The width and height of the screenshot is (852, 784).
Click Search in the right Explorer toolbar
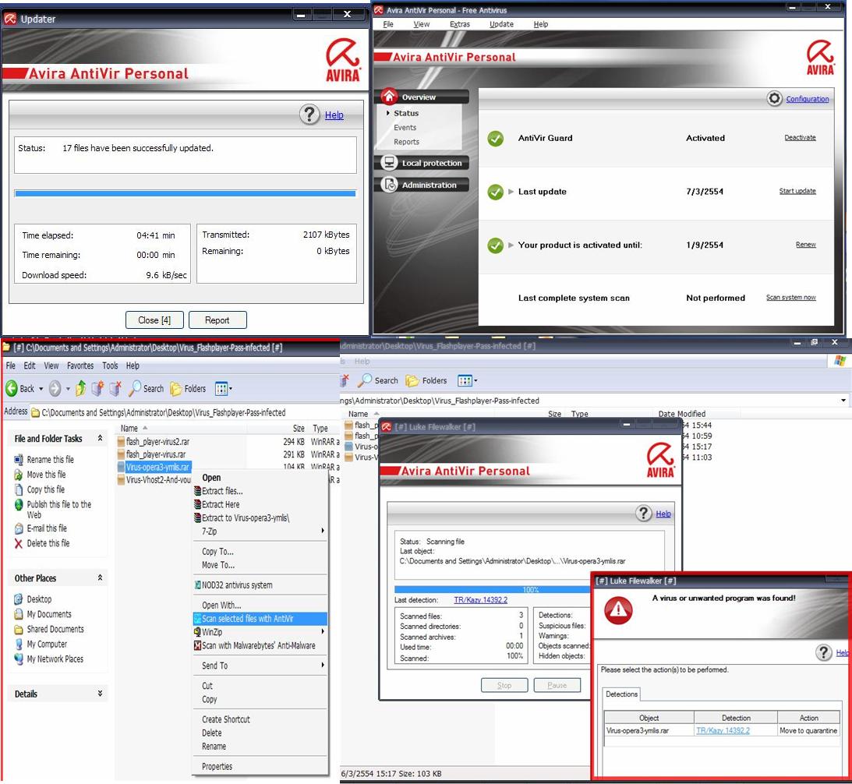pos(379,380)
